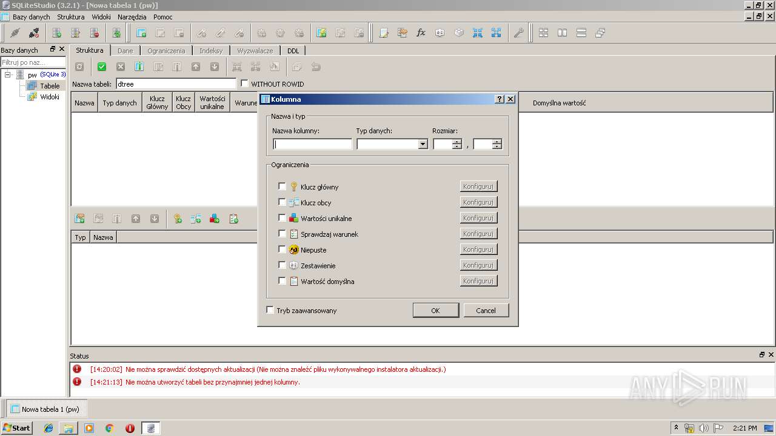Click the add database icon
This screenshot has height=436, width=776.
(x=57, y=33)
